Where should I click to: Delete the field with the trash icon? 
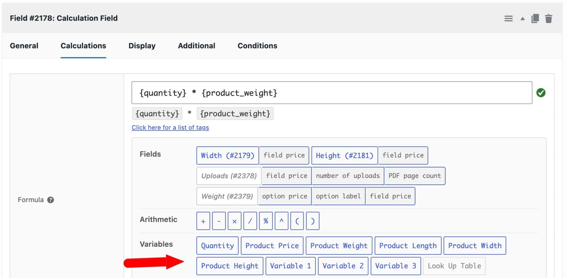tap(548, 19)
